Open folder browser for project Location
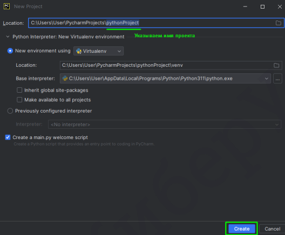Viewport: 285px width, 235px height. click(x=279, y=23)
